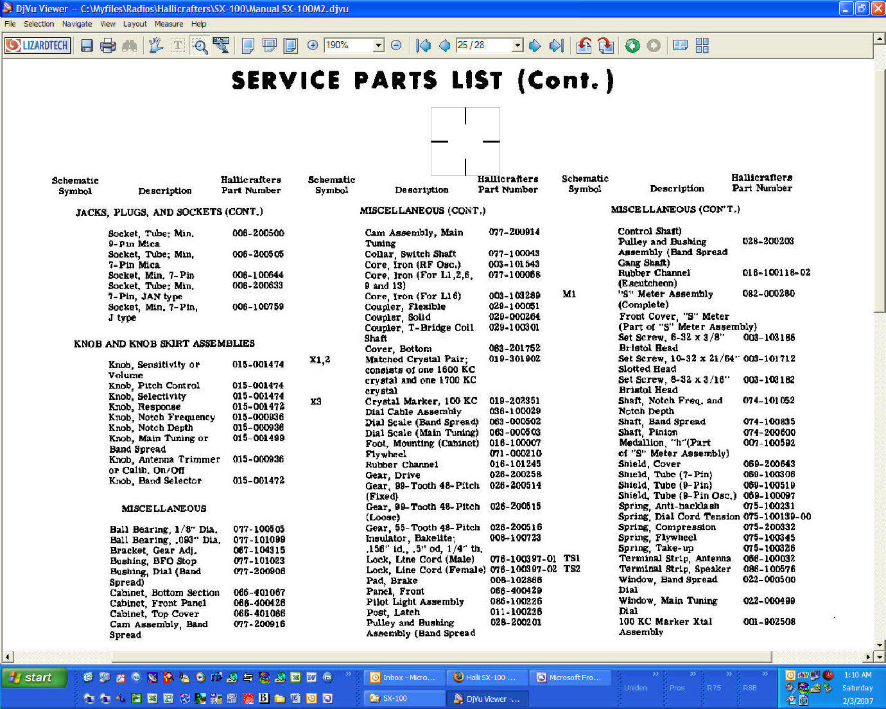Click horizontal scrollbar left arrow

point(8,657)
